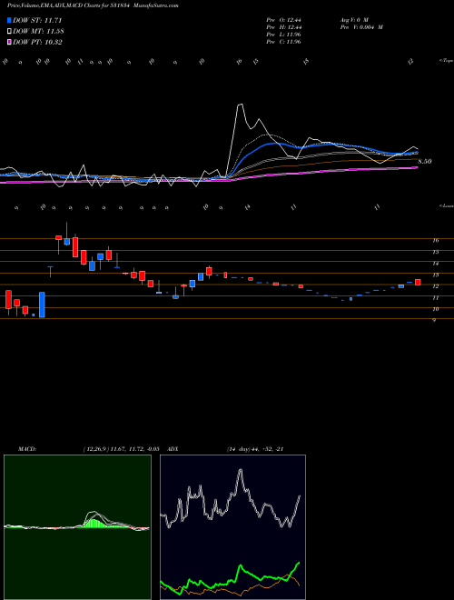
Task: Click the 'Pre L: 11.96' value
Action: click(x=283, y=35)
